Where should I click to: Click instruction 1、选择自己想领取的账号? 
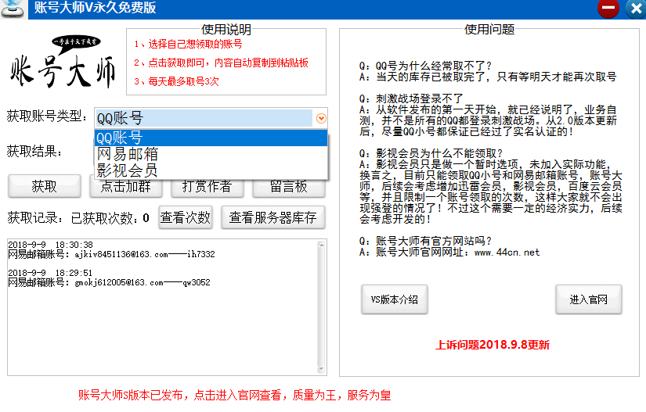click(188, 45)
